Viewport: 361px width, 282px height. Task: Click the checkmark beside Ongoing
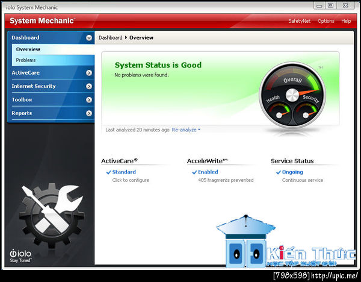[x=279, y=172]
